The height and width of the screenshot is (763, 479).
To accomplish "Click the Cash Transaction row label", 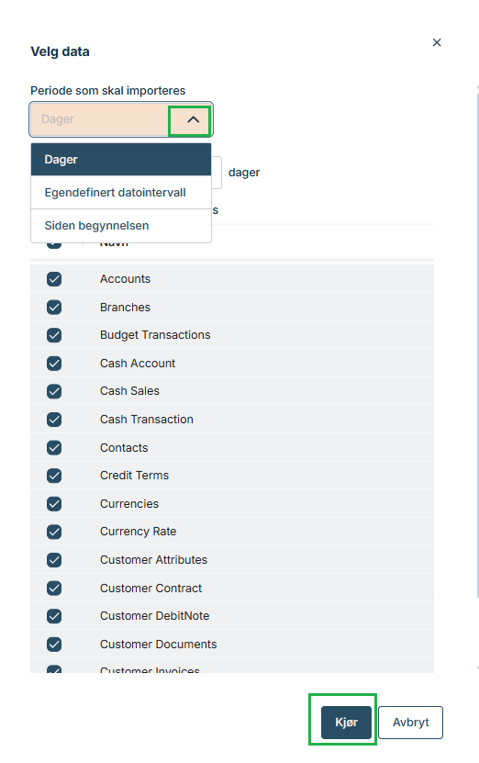I will (147, 419).
